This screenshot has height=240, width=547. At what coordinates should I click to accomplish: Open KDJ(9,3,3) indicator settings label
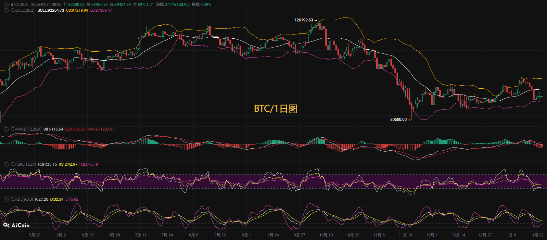(24, 199)
